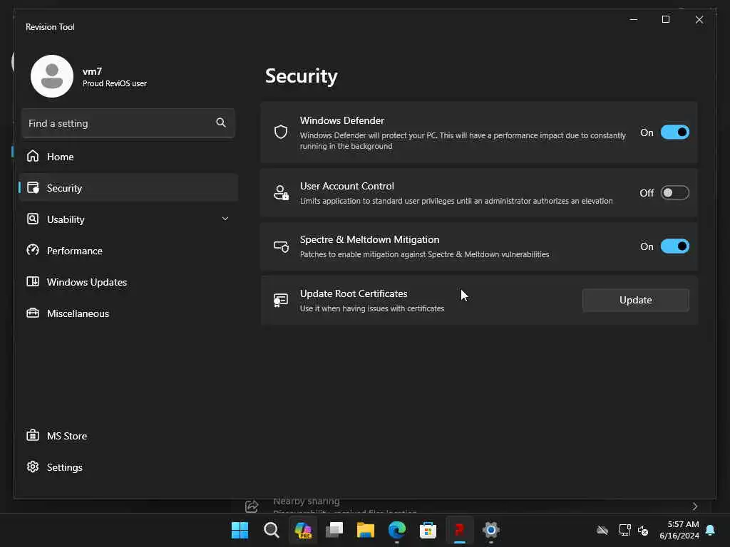Click the User Account Control title text
This screenshot has width=730, height=547.
point(347,186)
